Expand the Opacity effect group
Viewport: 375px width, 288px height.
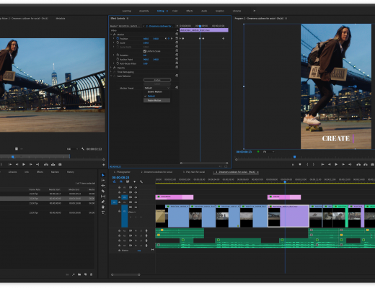111,68
